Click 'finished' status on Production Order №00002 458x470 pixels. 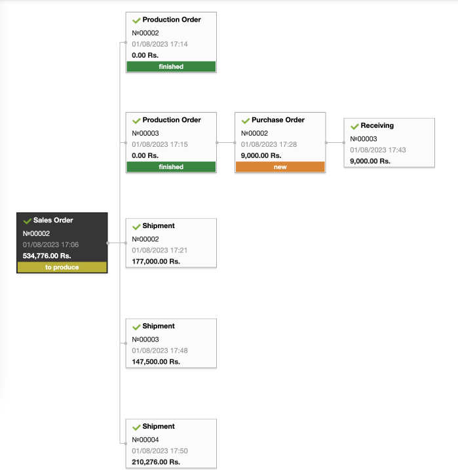coord(171,67)
